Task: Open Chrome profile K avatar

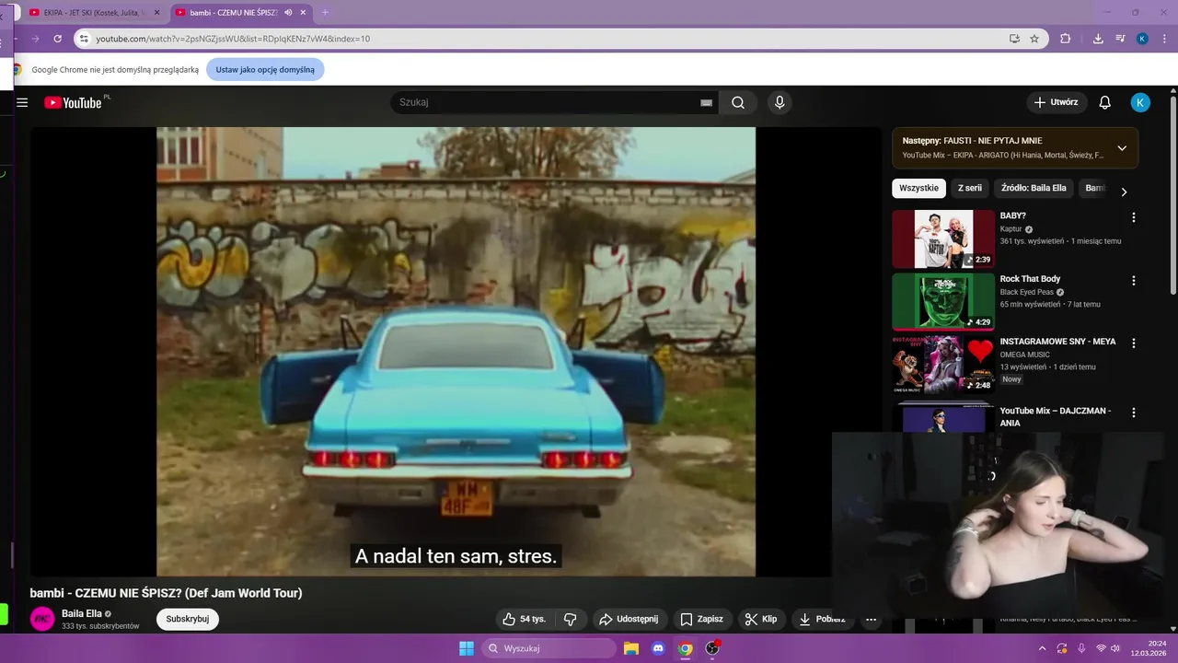Action: (x=1142, y=39)
